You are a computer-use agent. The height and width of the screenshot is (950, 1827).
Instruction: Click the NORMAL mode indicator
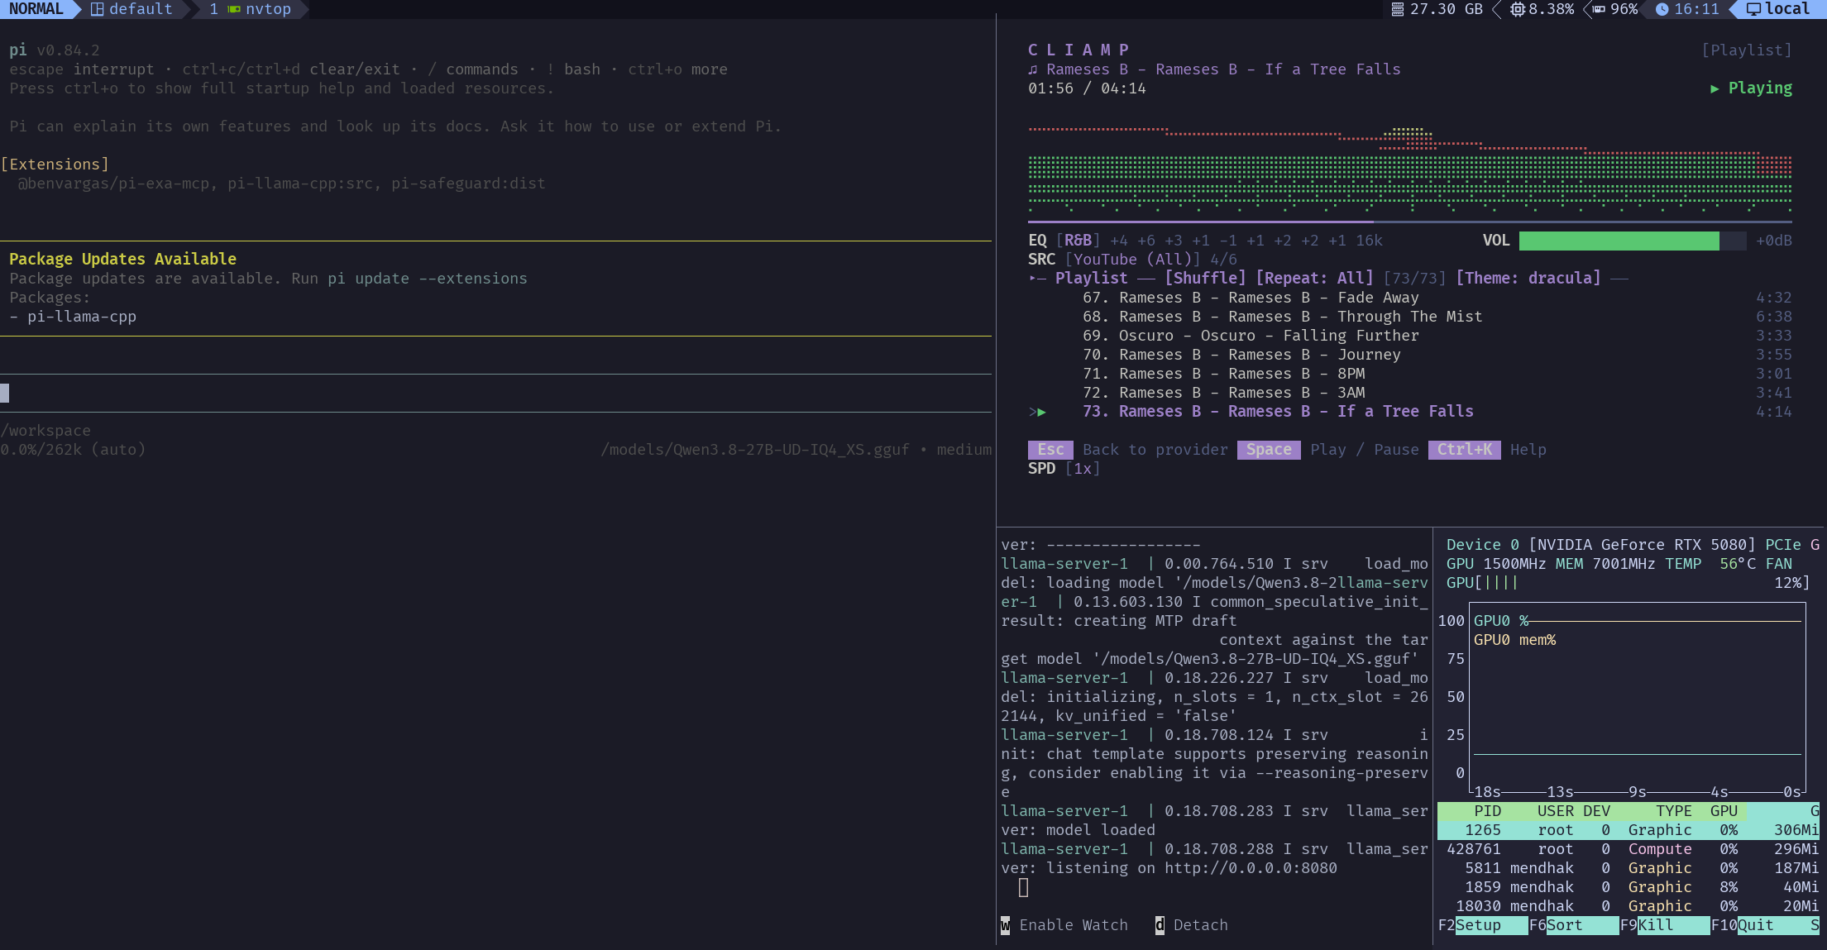pos(36,9)
